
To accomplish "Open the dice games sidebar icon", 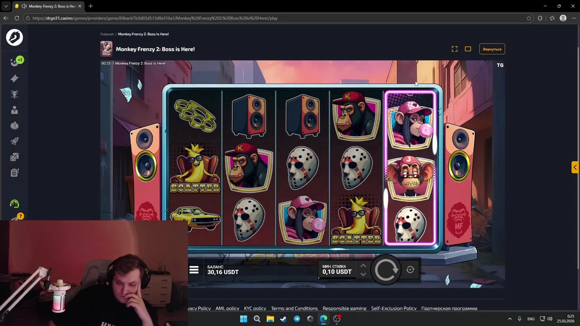I will (14, 157).
